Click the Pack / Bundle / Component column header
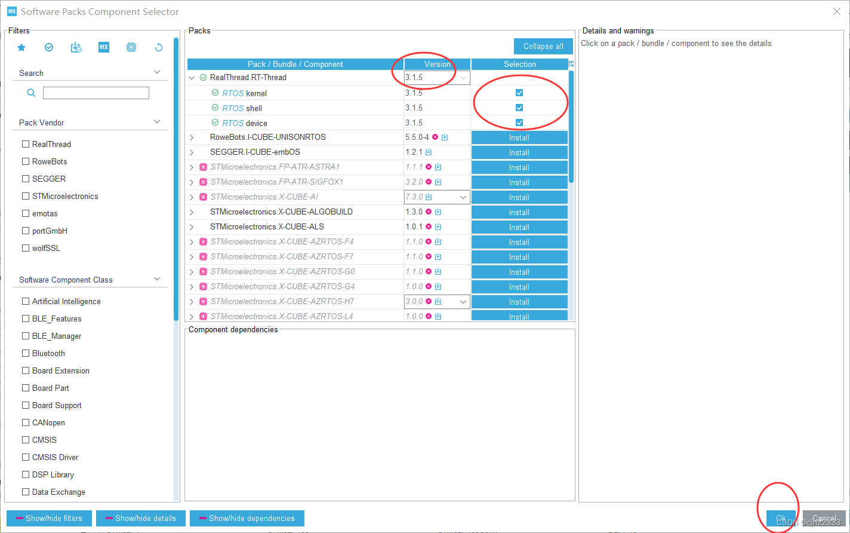850x533 pixels. [x=295, y=64]
